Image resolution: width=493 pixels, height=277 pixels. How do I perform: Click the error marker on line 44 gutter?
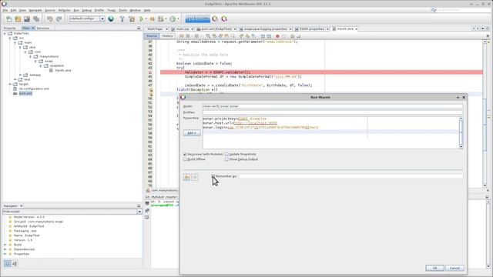click(150, 72)
